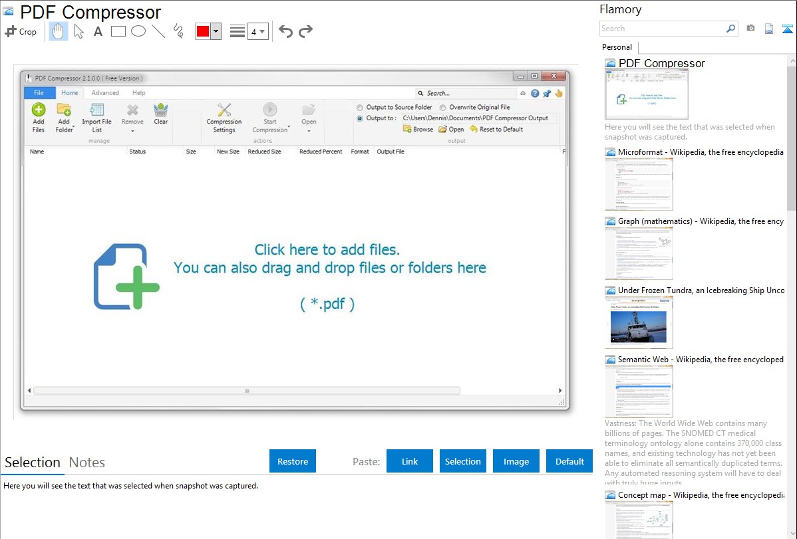Select Concept map snapshot title
Screen dimensions: 797x539
tap(701, 495)
